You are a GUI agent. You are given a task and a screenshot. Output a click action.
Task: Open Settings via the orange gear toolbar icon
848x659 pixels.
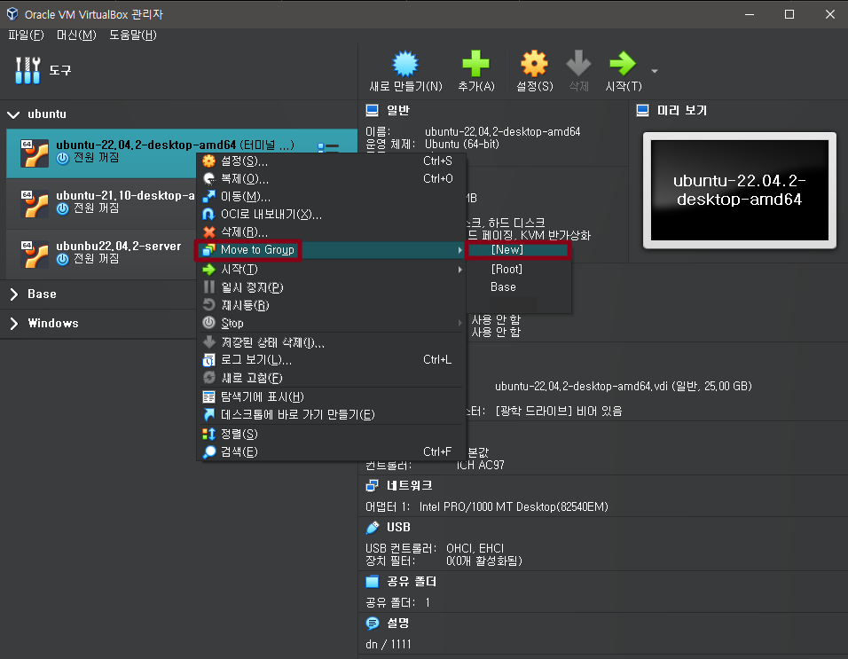(x=534, y=64)
